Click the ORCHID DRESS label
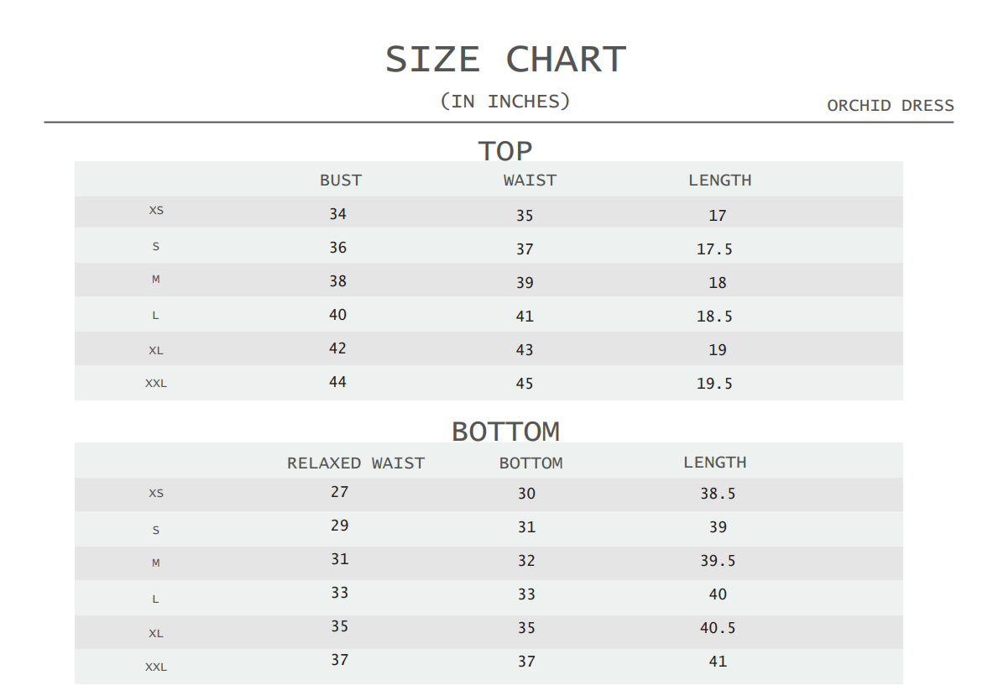 tap(890, 106)
